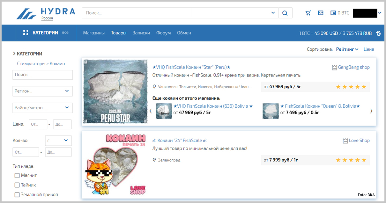Sort listings by Цена link
The image size is (386, 203).
tap(369, 49)
